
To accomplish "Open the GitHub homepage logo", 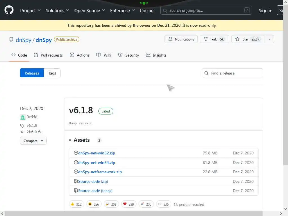I will point(9,10).
